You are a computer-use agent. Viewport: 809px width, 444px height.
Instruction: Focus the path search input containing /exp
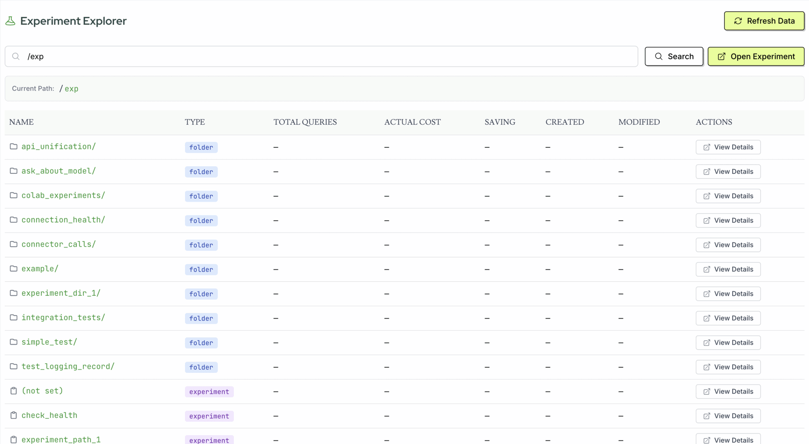(x=321, y=56)
